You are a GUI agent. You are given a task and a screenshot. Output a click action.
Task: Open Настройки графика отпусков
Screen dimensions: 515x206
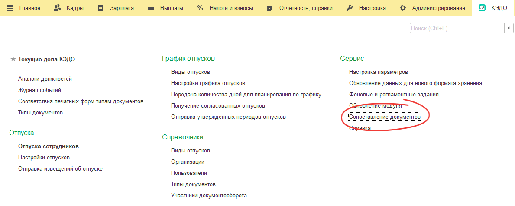(x=208, y=83)
